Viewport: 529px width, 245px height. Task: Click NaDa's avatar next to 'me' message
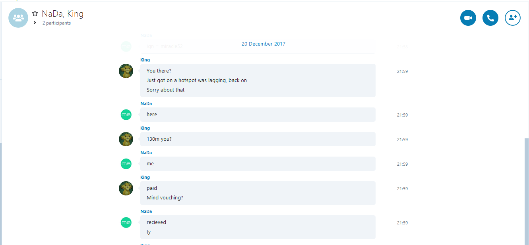[x=126, y=164]
